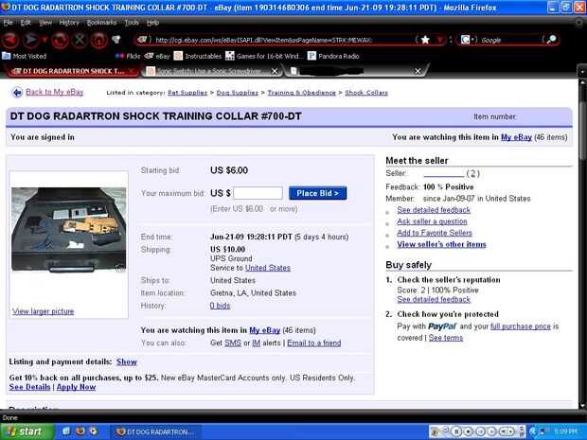Click the Apply Now link
This screenshot has width=587, height=440.
click(76, 387)
